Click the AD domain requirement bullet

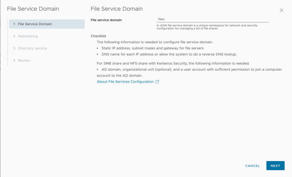click(x=188, y=70)
